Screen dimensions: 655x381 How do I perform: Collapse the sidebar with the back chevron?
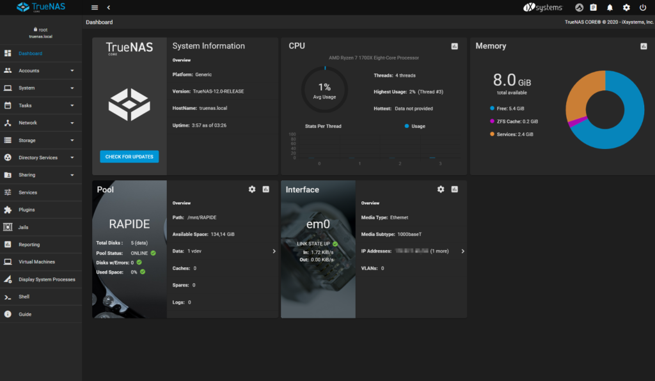tap(109, 8)
